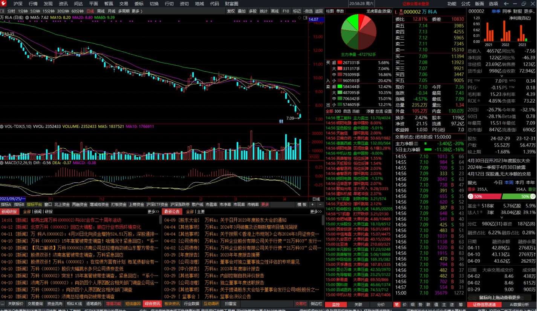The width and height of the screenshot is (537, 311).
Task: Click the 细 icon in bottom tab strip
Action: tap(413, 304)
